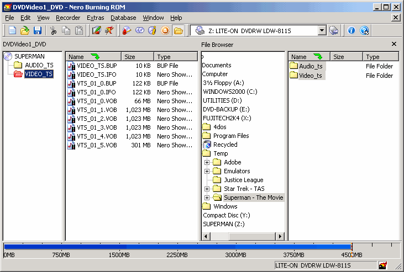404x272 pixels.
Task: Start burn with the burning disc icon
Action: point(127,30)
